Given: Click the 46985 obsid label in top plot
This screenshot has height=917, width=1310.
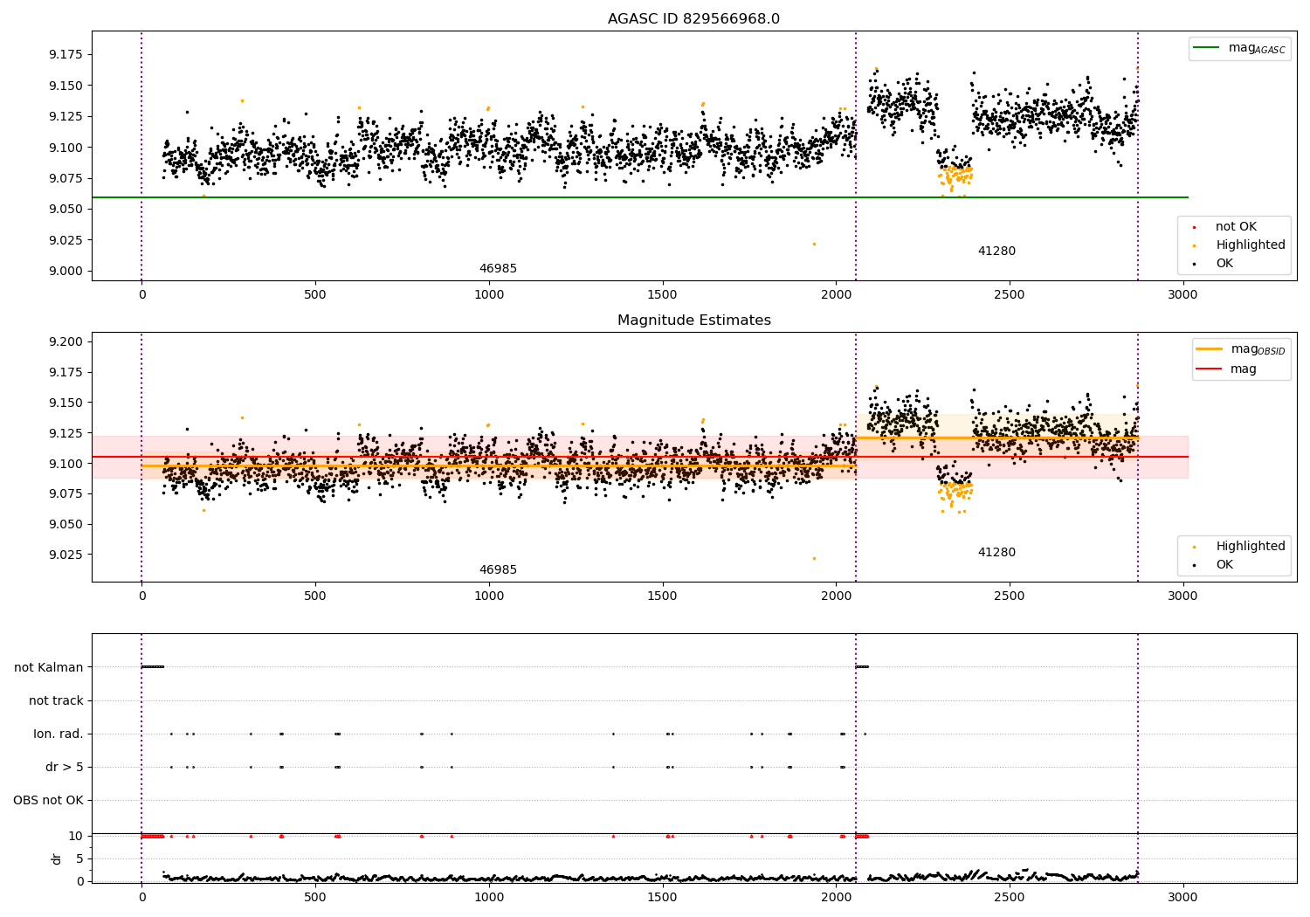Looking at the screenshot, I should 498,269.
